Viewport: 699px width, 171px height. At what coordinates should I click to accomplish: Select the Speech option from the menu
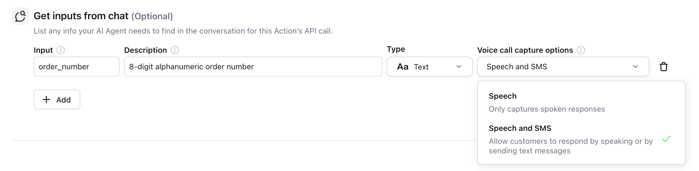(503, 96)
